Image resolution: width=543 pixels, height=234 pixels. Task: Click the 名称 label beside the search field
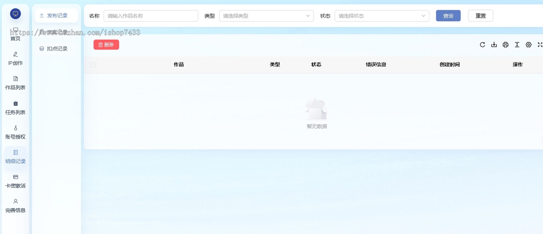[94, 16]
